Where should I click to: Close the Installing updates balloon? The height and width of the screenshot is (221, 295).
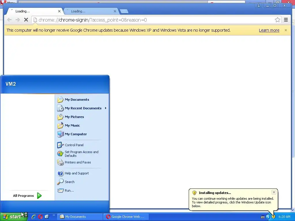(x=274, y=192)
